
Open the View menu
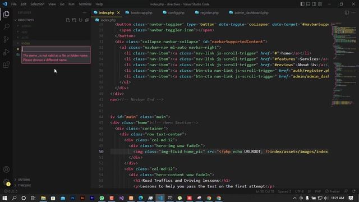point(52,4)
